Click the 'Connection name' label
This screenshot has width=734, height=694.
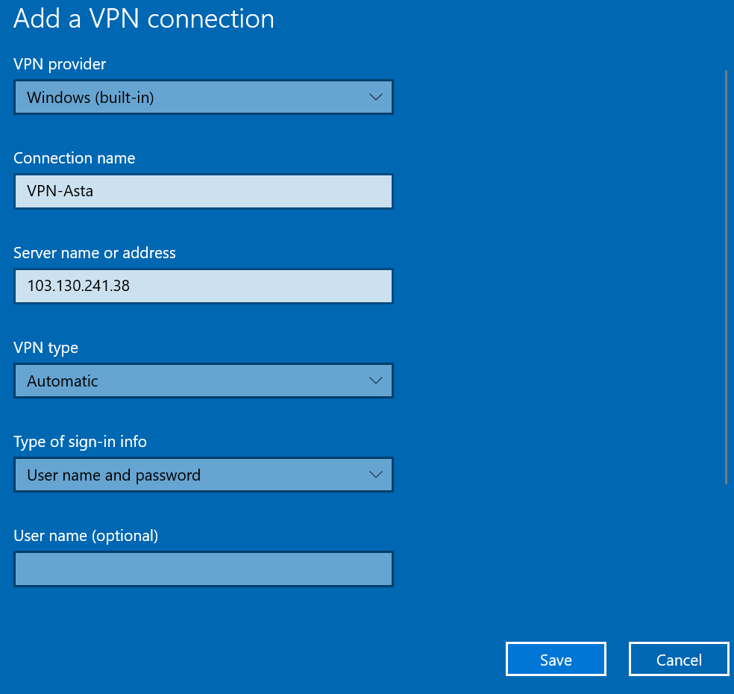click(x=75, y=158)
